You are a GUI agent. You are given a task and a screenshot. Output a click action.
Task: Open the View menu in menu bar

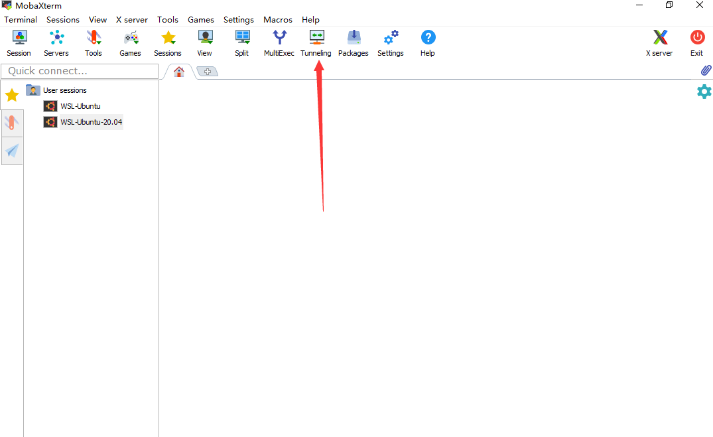tap(97, 19)
